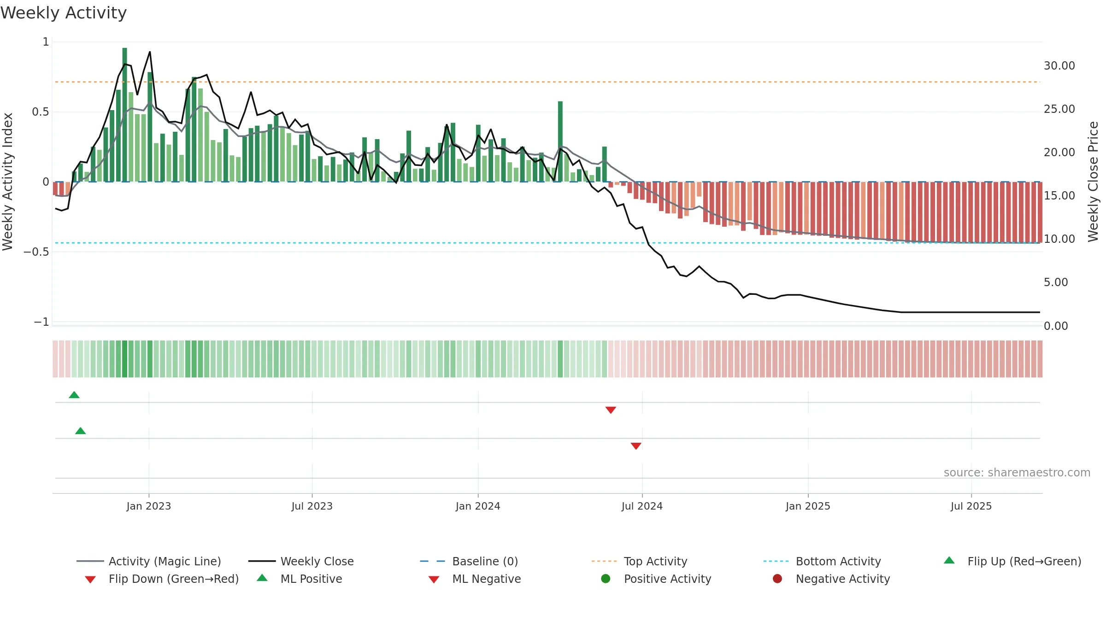1106x622 pixels.
Task: Click the 30.00 price axis tick
Action: click(x=1059, y=66)
